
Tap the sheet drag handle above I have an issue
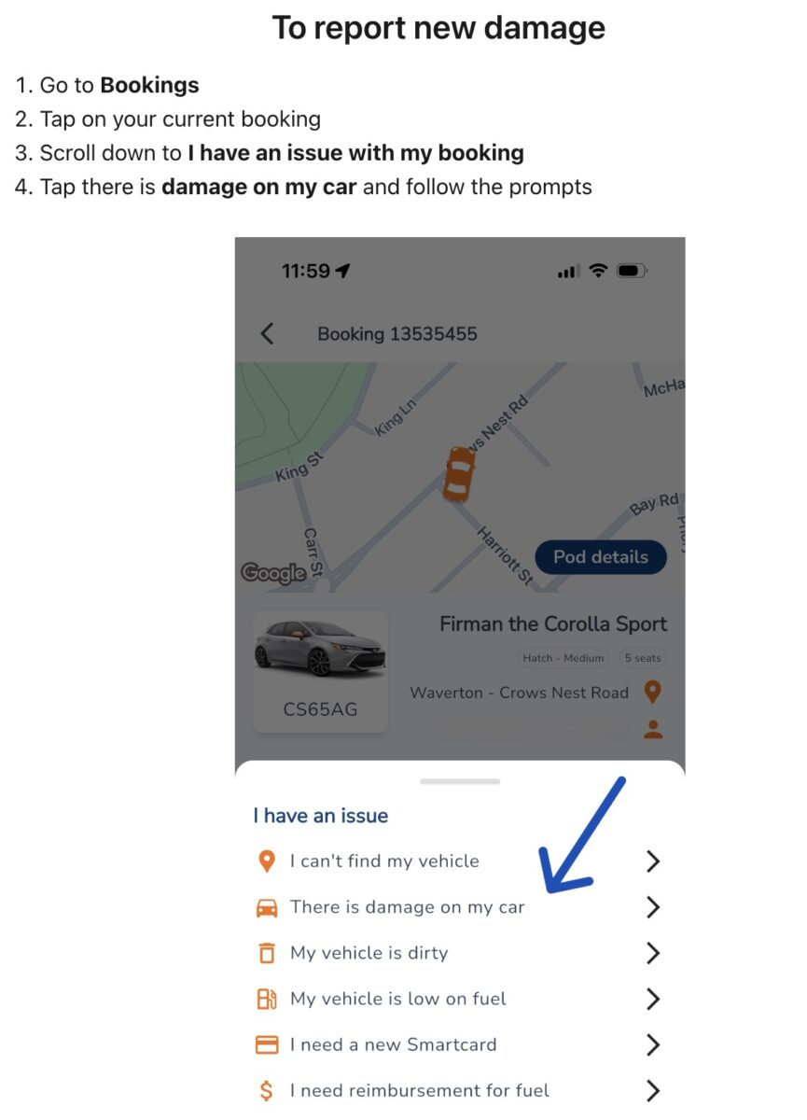pyautogui.click(x=460, y=781)
